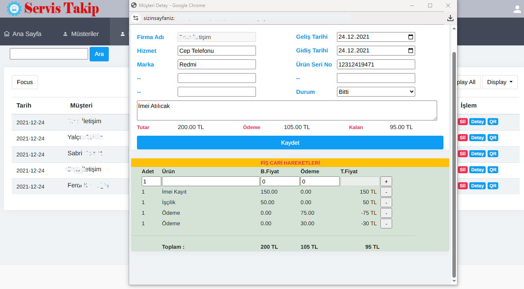Click the Ürün name input field
This screenshot has height=289, width=524.
point(211,181)
